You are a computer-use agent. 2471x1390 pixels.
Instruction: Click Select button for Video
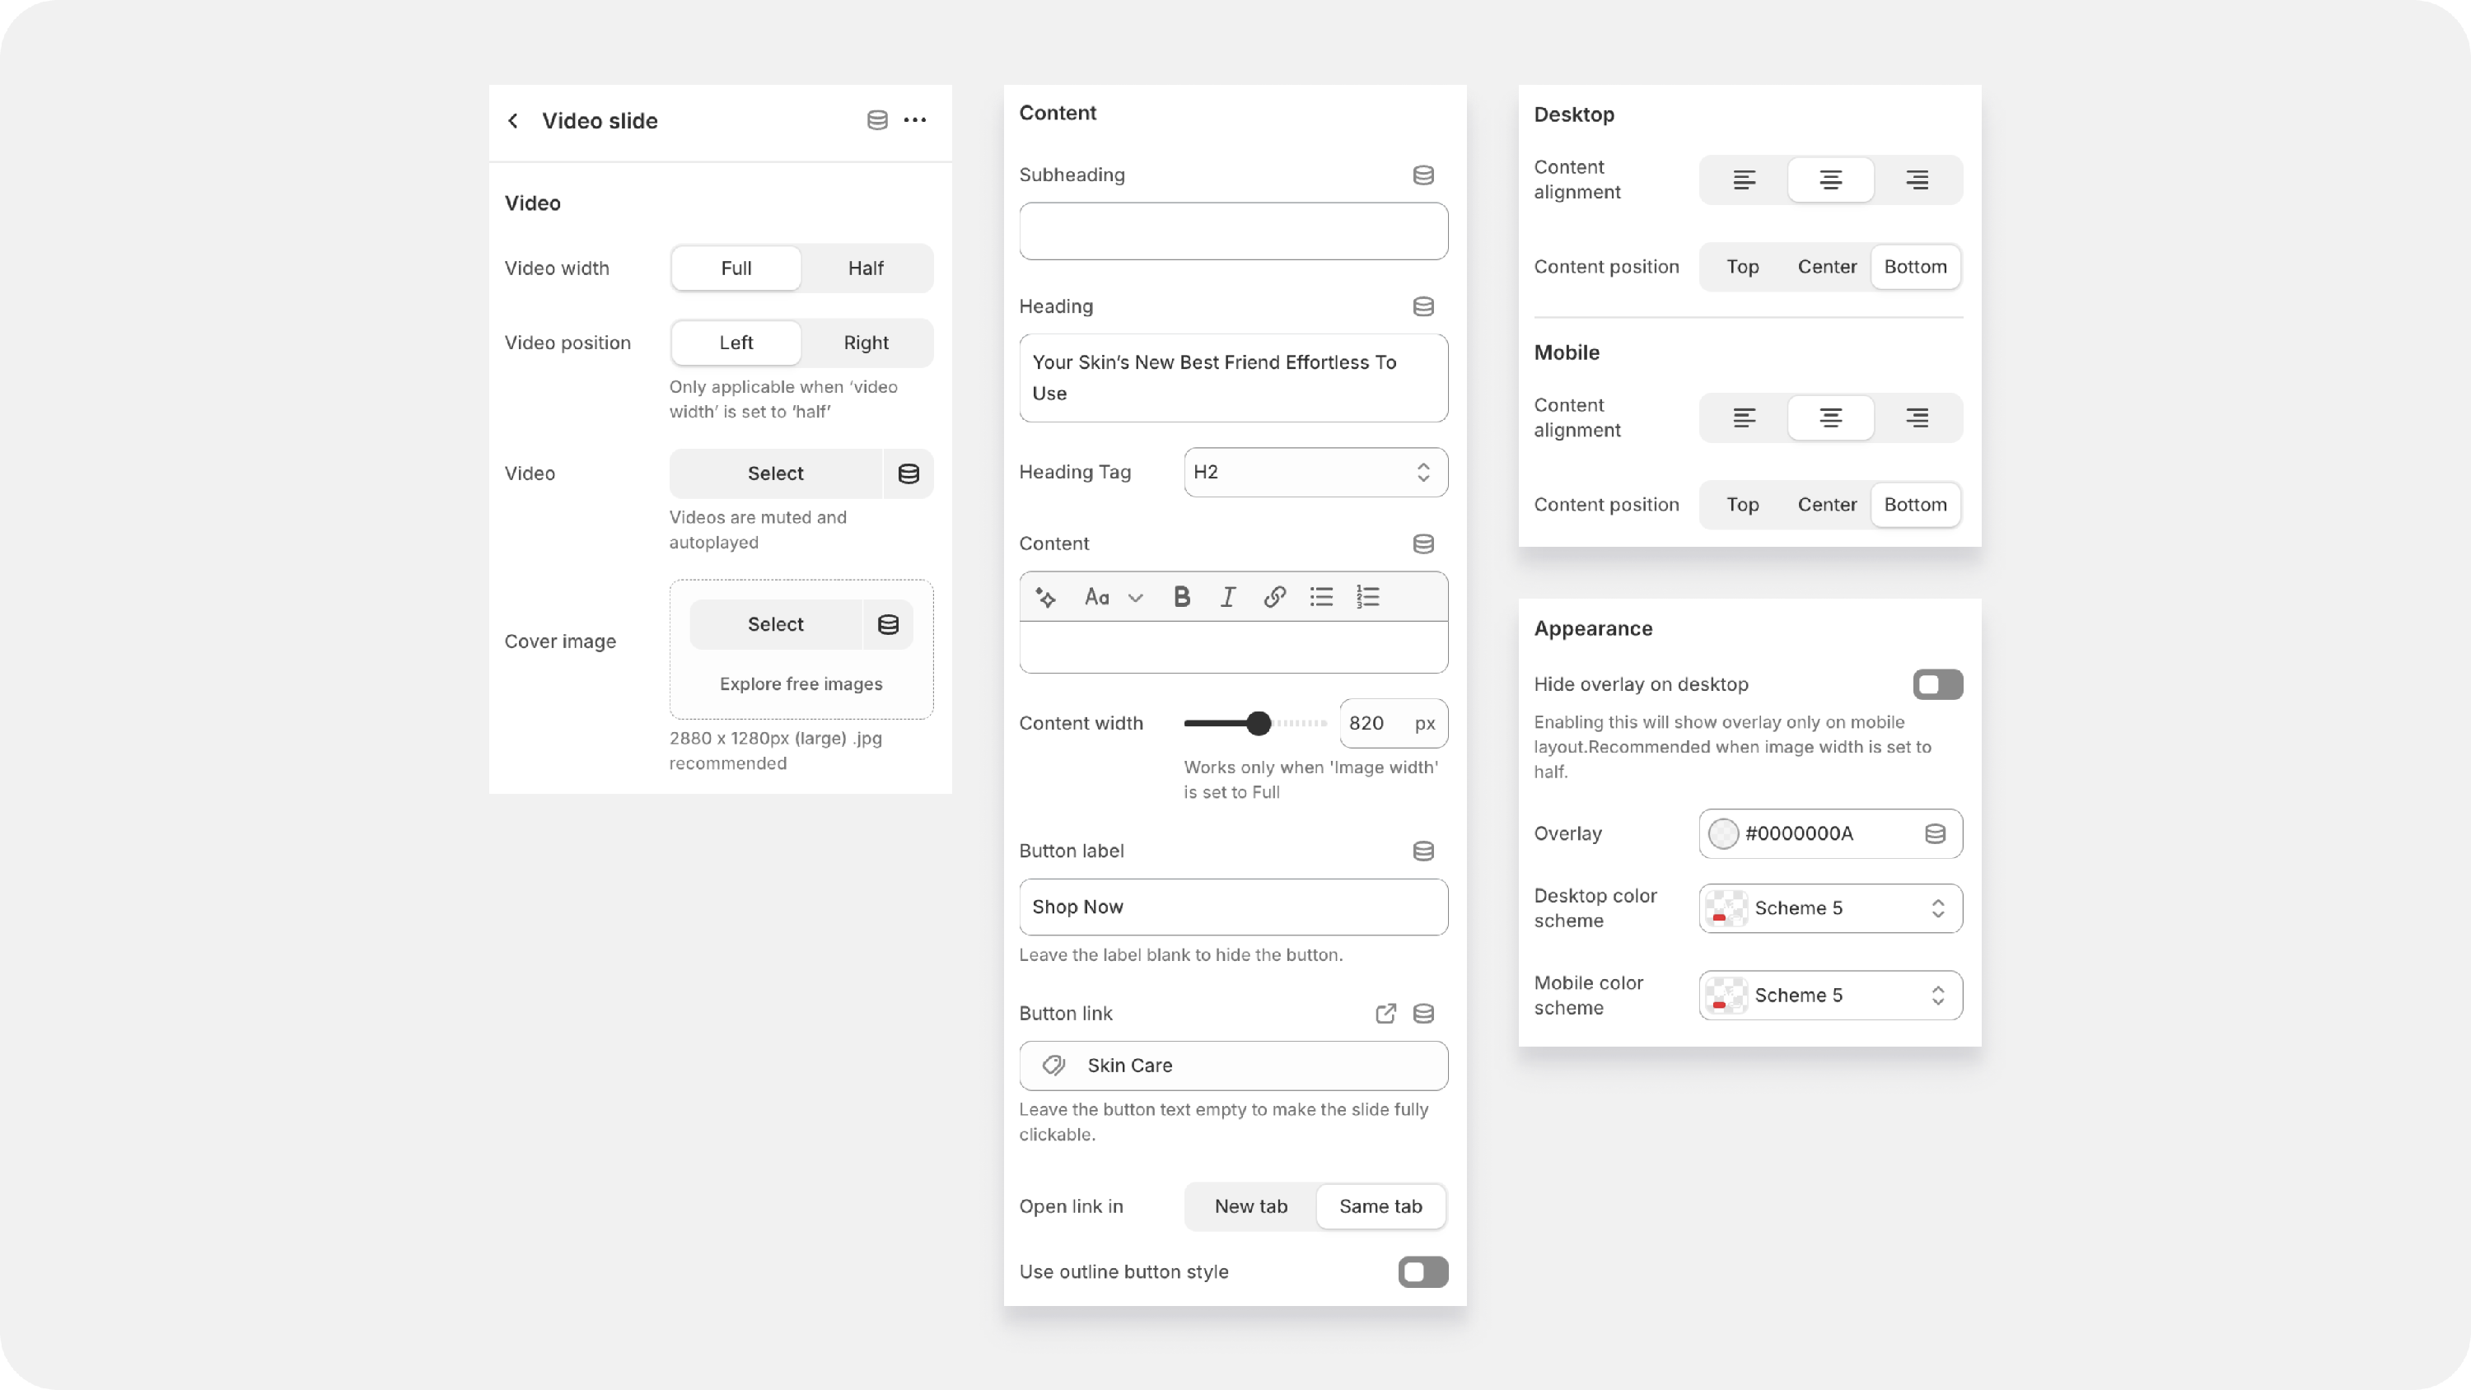coord(775,473)
